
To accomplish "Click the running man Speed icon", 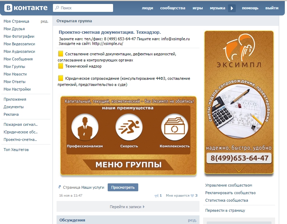I will (x=129, y=127).
